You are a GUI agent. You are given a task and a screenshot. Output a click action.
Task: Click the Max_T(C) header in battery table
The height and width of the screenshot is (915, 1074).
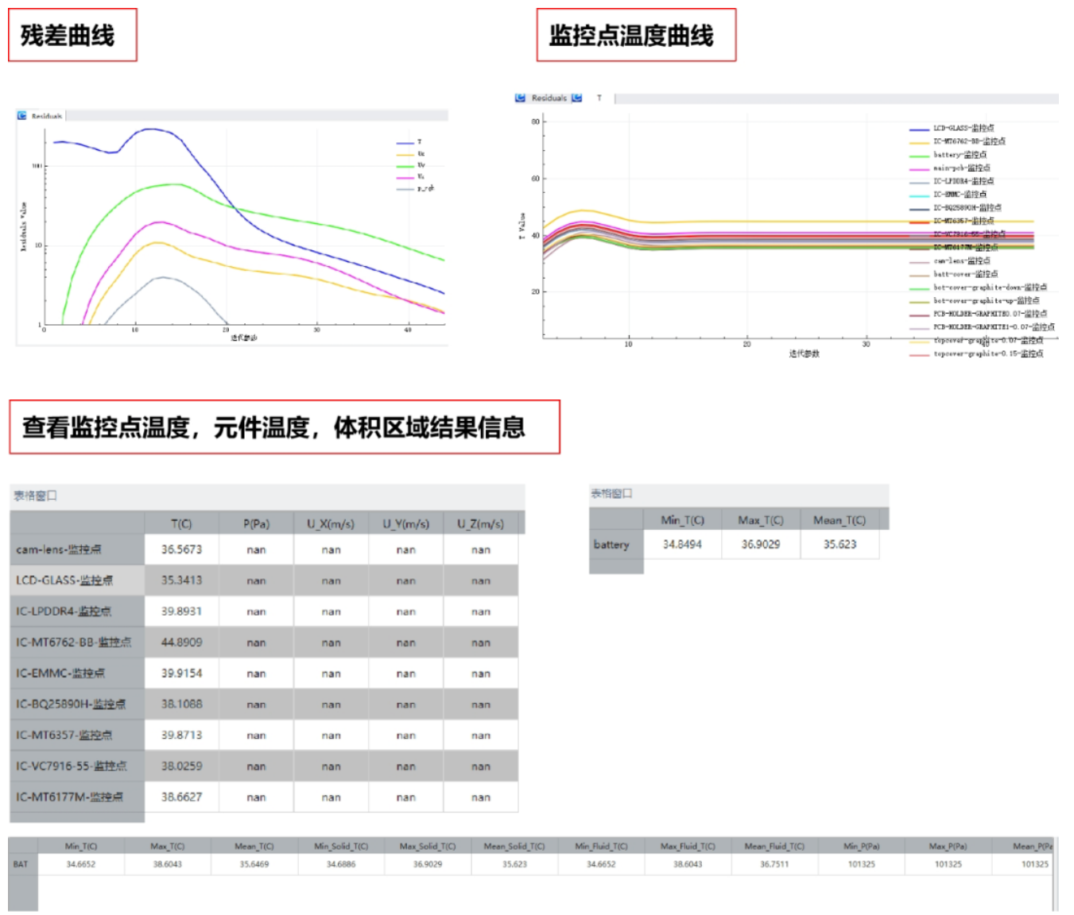[761, 520]
